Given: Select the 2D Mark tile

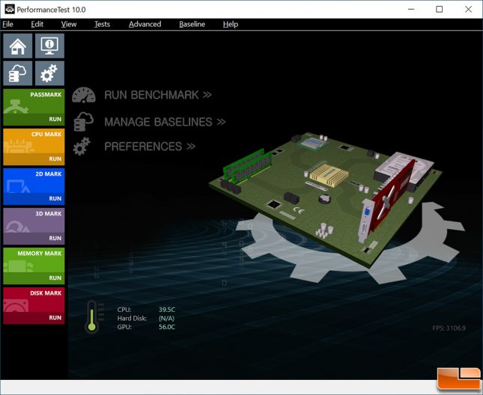Looking at the screenshot, I should point(34,186).
